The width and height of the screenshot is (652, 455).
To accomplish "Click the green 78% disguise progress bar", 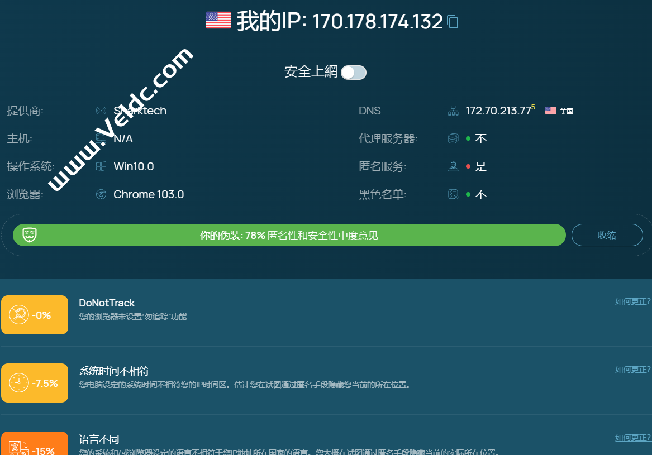I will tap(289, 235).
